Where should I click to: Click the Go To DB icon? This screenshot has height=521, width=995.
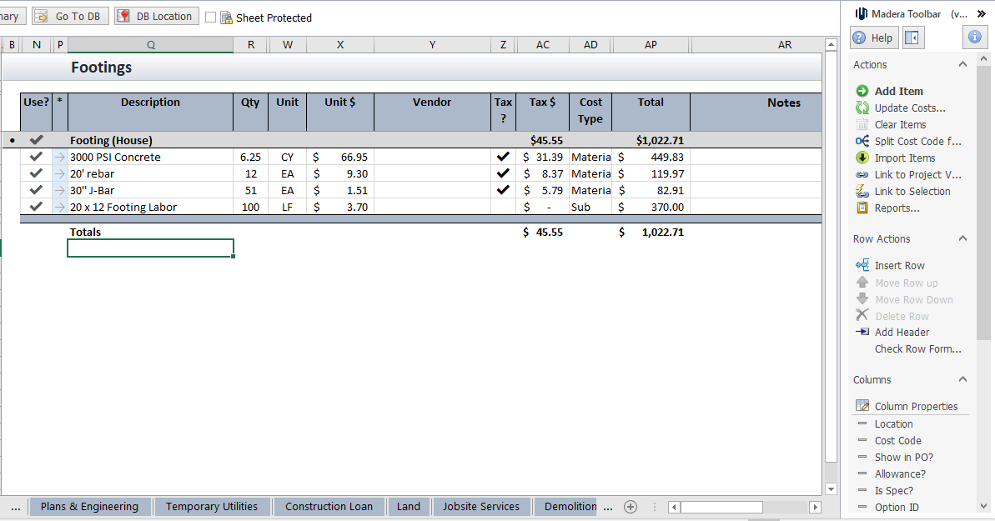pyautogui.click(x=41, y=16)
